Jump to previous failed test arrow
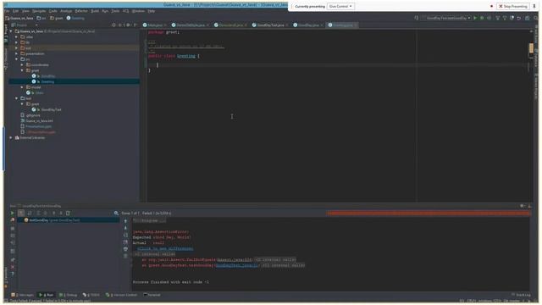 pyautogui.click(x=53, y=213)
